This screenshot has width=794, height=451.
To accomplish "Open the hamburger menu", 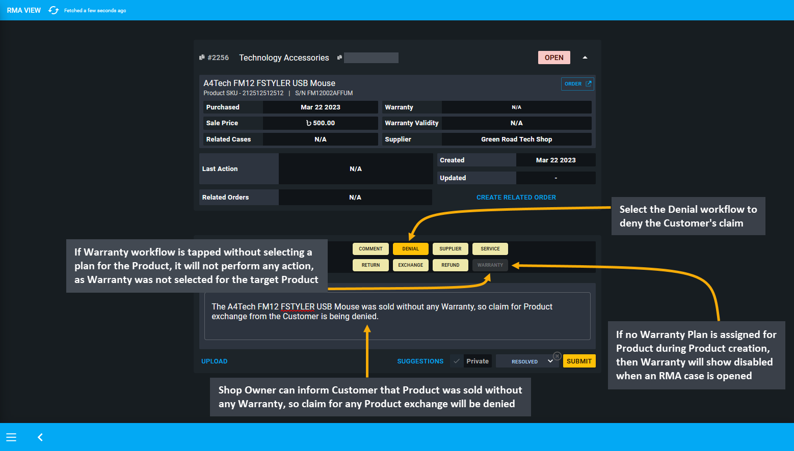I will point(11,437).
